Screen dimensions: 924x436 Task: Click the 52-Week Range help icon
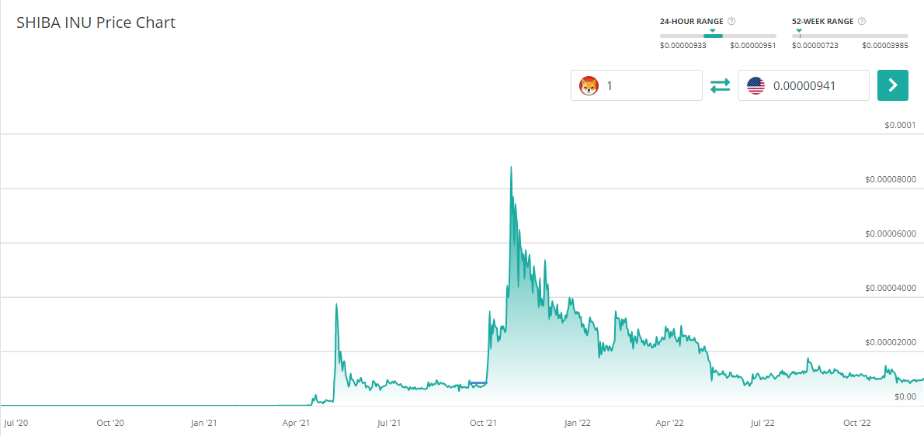pyautogui.click(x=862, y=22)
